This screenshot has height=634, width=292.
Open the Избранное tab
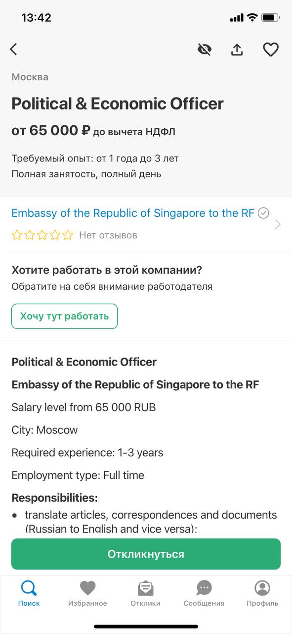(87, 593)
